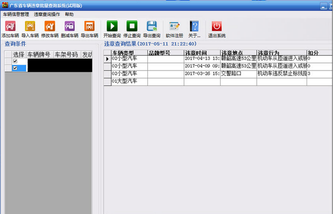This screenshot has width=333, height=214.
Task: Open the 违章查询操作 menu
Action: (47, 14)
